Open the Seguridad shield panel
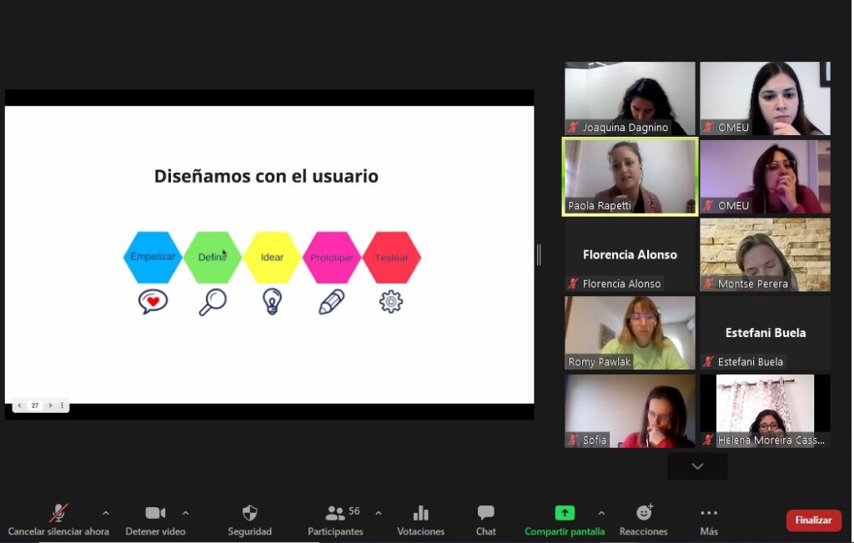 (x=249, y=514)
